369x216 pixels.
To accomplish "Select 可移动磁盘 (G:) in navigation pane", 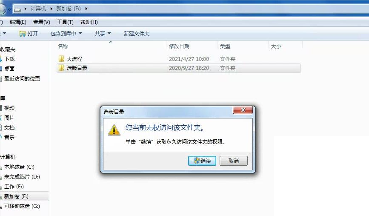I will (22, 206).
